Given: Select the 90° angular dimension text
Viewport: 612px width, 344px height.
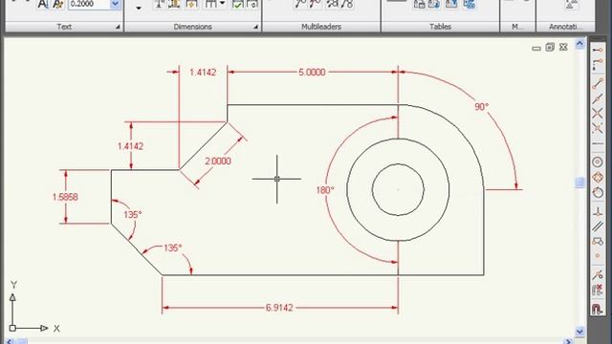Looking at the screenshot, I should (x=481, y=106).
